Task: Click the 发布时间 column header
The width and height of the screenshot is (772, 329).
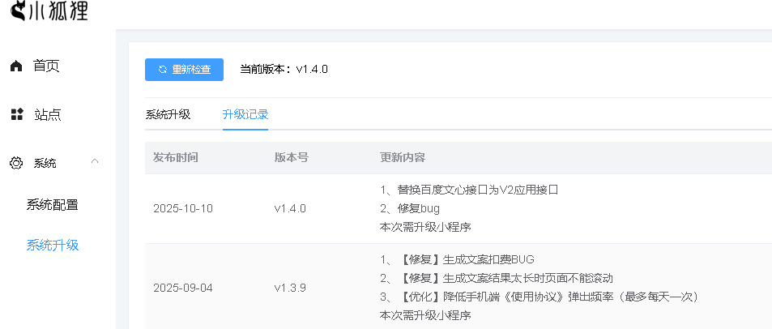Action: [176, 157]
